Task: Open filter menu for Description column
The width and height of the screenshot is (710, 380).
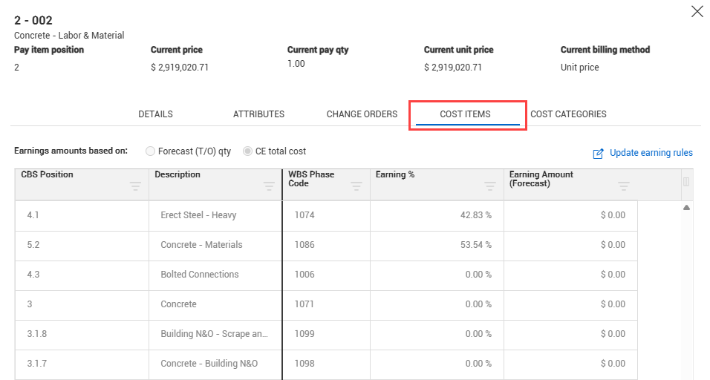Action: [269, 186]
